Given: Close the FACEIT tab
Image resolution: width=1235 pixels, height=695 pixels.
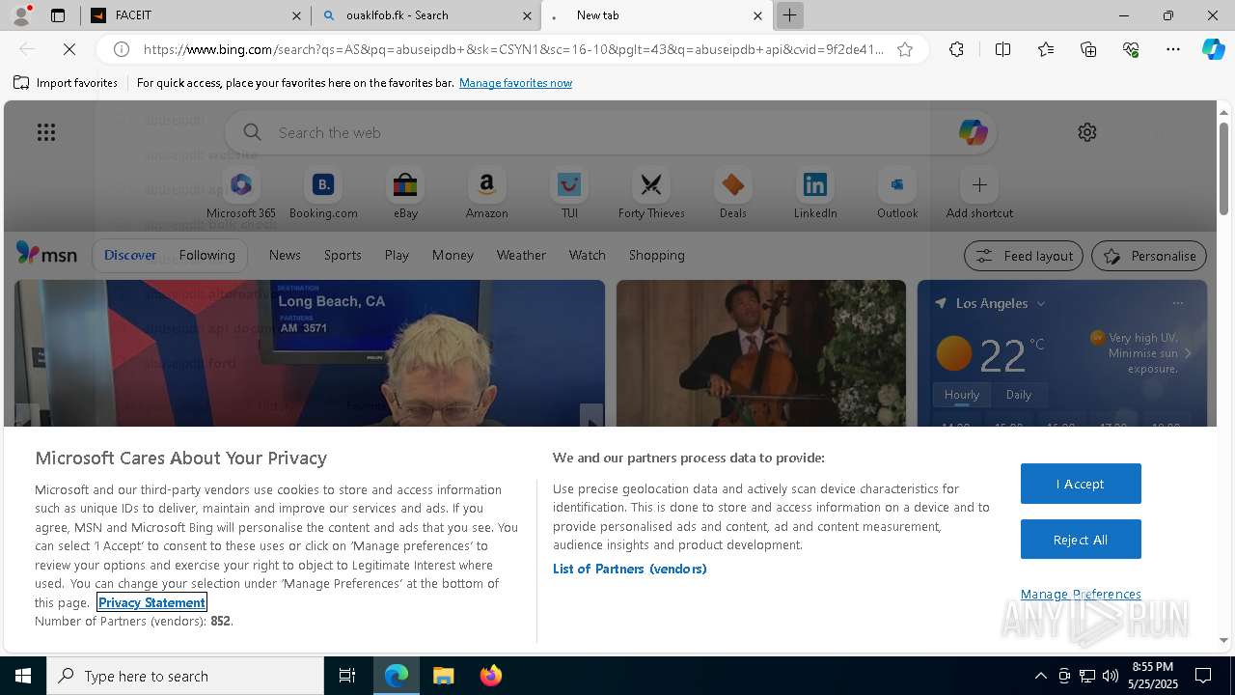Looking at the screenshot, I should pyautogui.click(x=297, y=15).
